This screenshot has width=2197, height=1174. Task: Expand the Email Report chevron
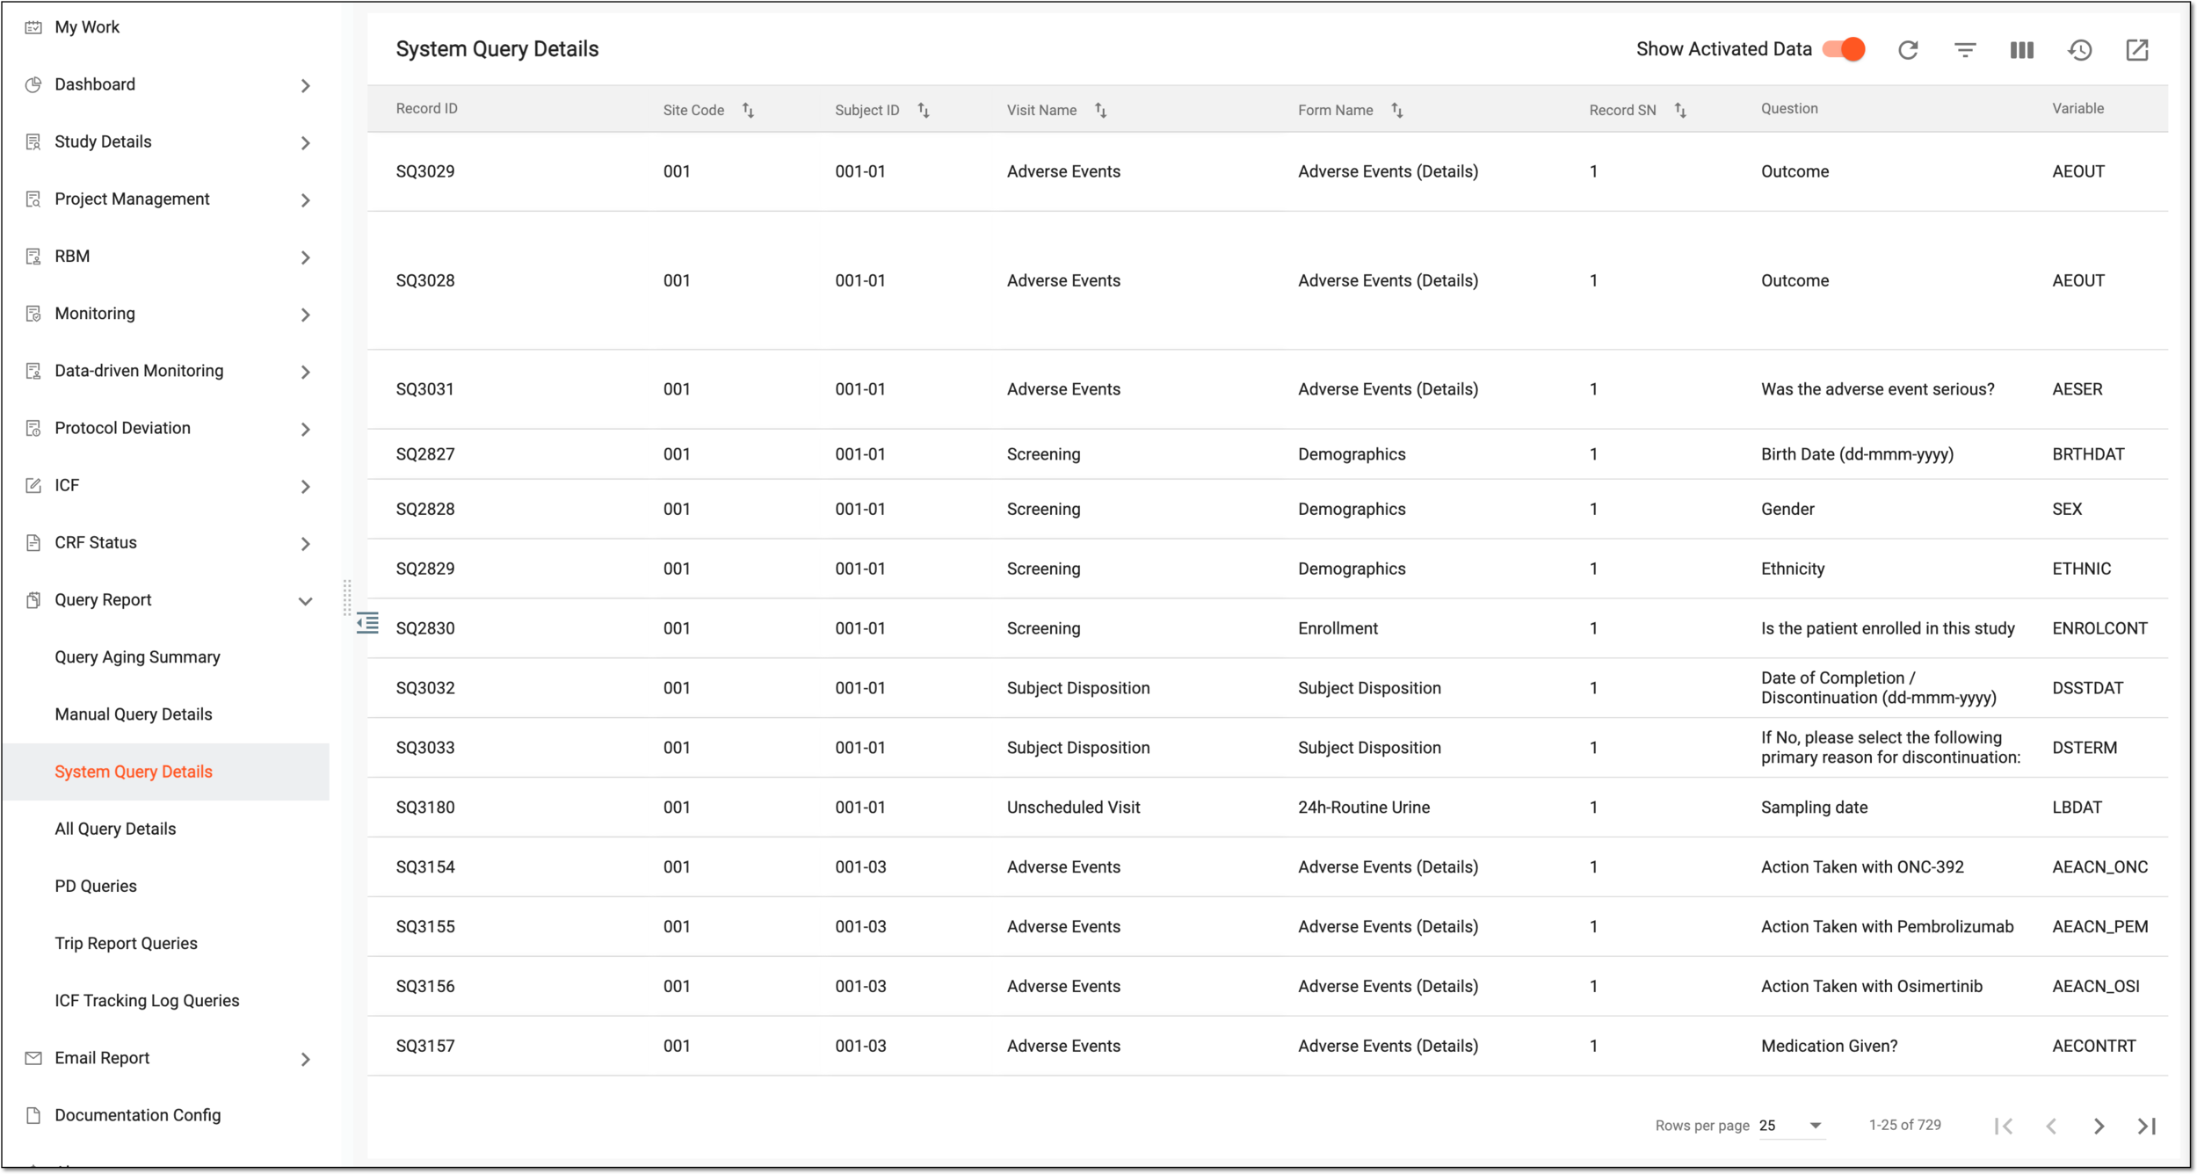coord(305,1059)
